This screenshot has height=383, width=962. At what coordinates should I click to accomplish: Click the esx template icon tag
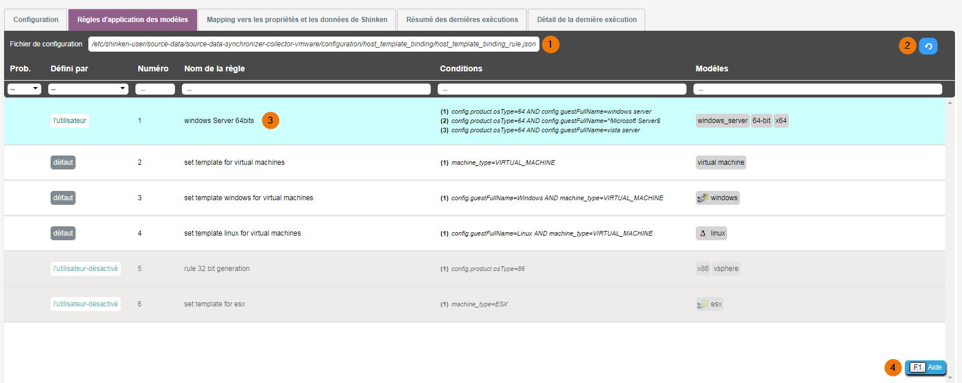pos(709,304)
